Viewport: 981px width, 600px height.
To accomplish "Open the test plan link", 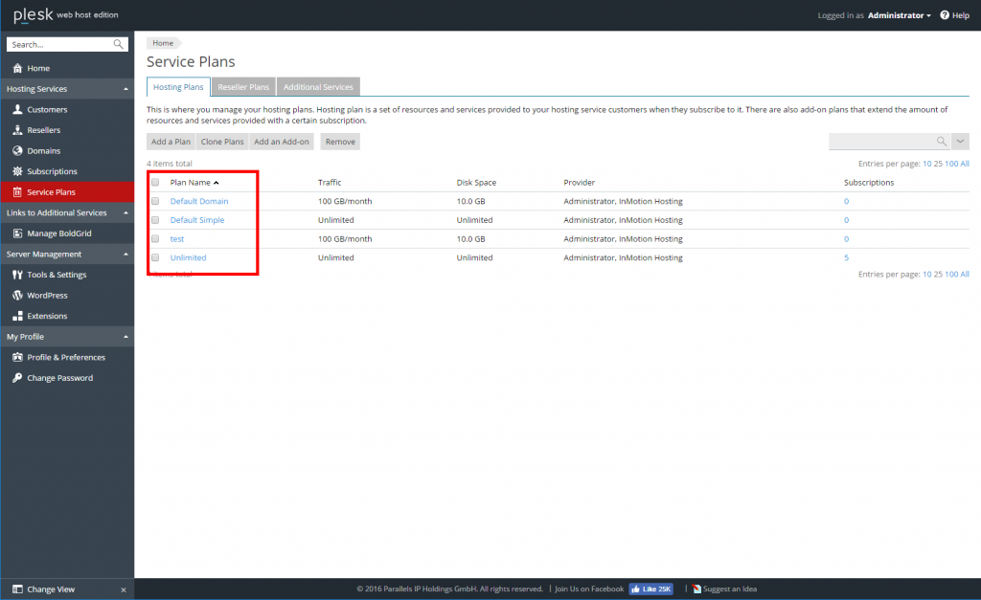I will point(177,238).
